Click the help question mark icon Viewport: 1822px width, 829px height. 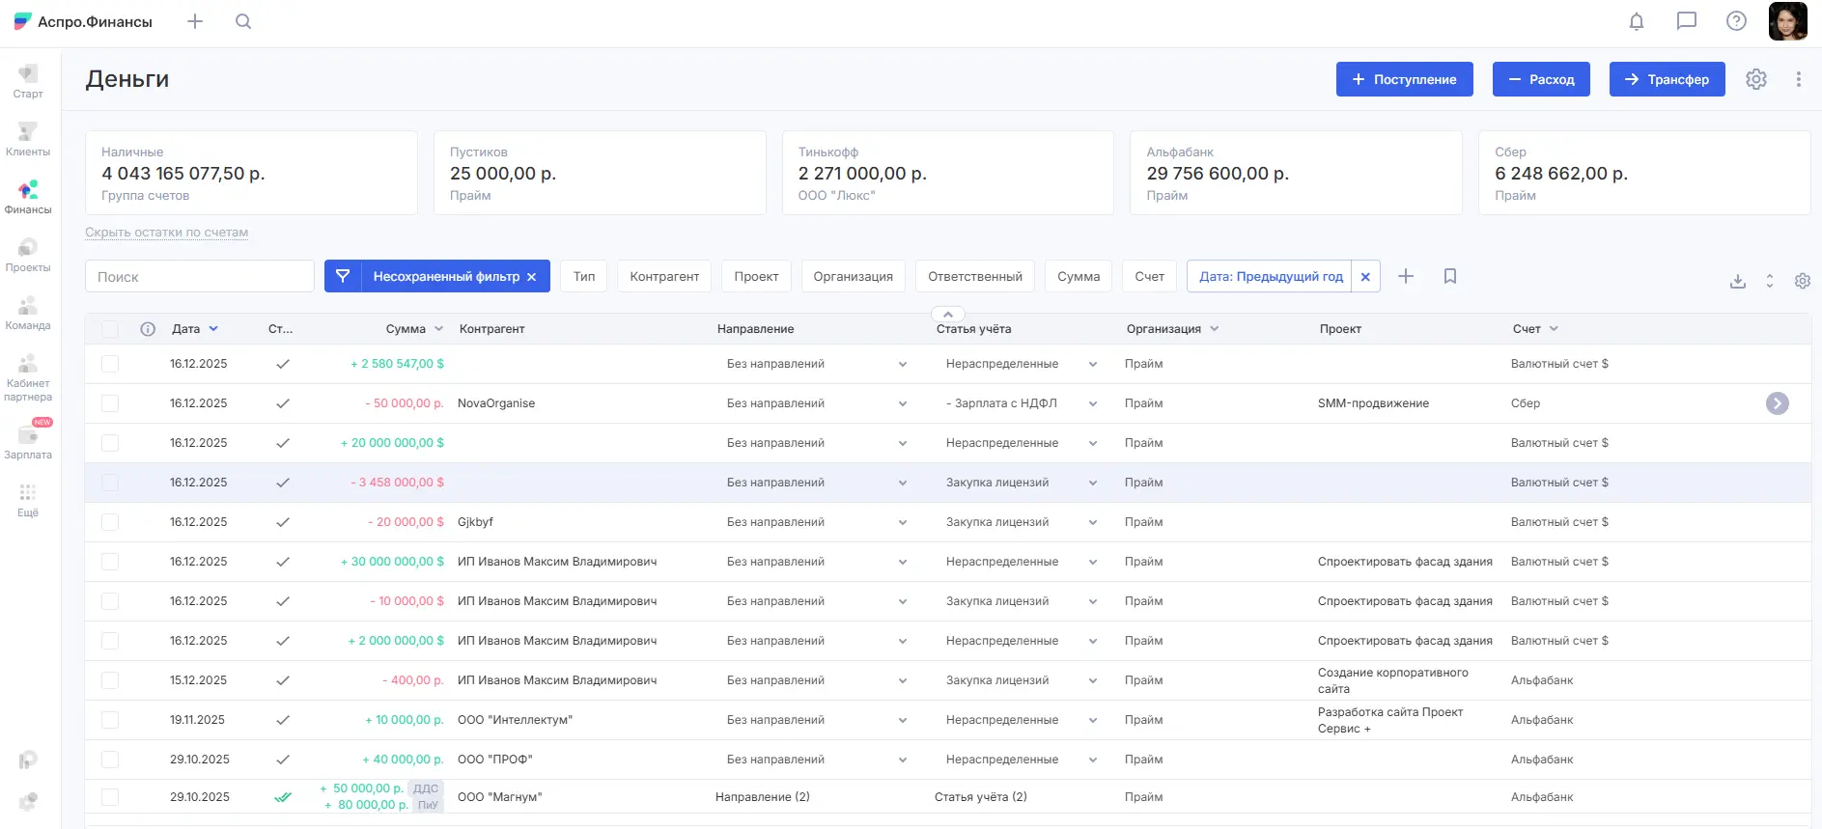click(x=1736, y=21)
